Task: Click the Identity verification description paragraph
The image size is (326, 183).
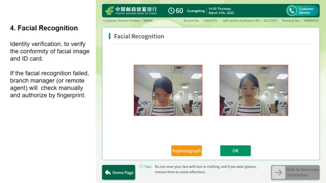Action: (50, 51)
